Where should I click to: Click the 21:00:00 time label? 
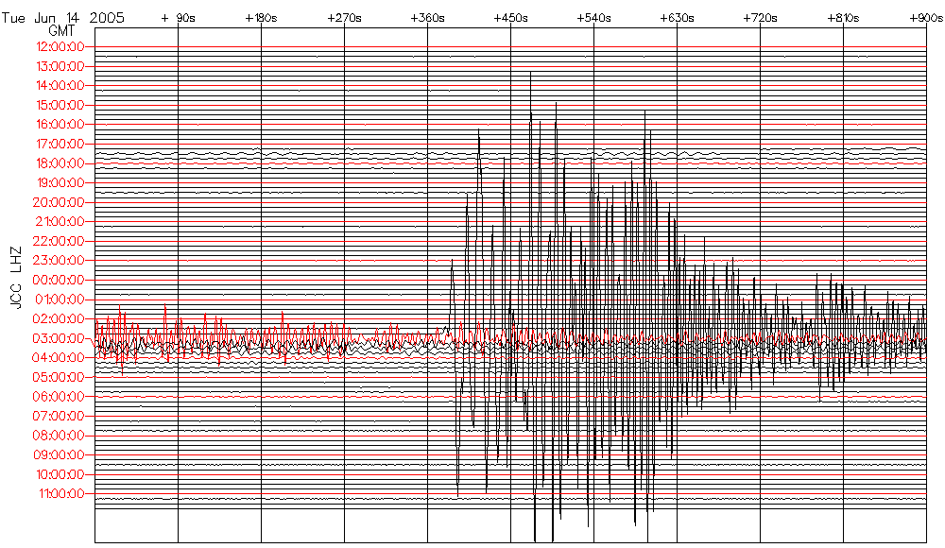click(x=60, y=222)
